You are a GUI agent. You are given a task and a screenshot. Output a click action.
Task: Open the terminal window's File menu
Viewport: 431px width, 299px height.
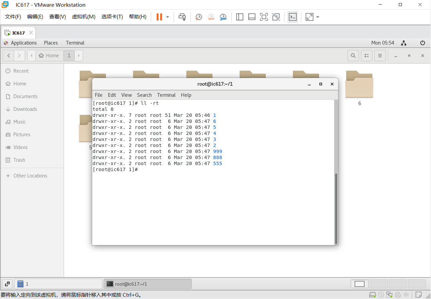pyautogui.click(x=99, y=95)
